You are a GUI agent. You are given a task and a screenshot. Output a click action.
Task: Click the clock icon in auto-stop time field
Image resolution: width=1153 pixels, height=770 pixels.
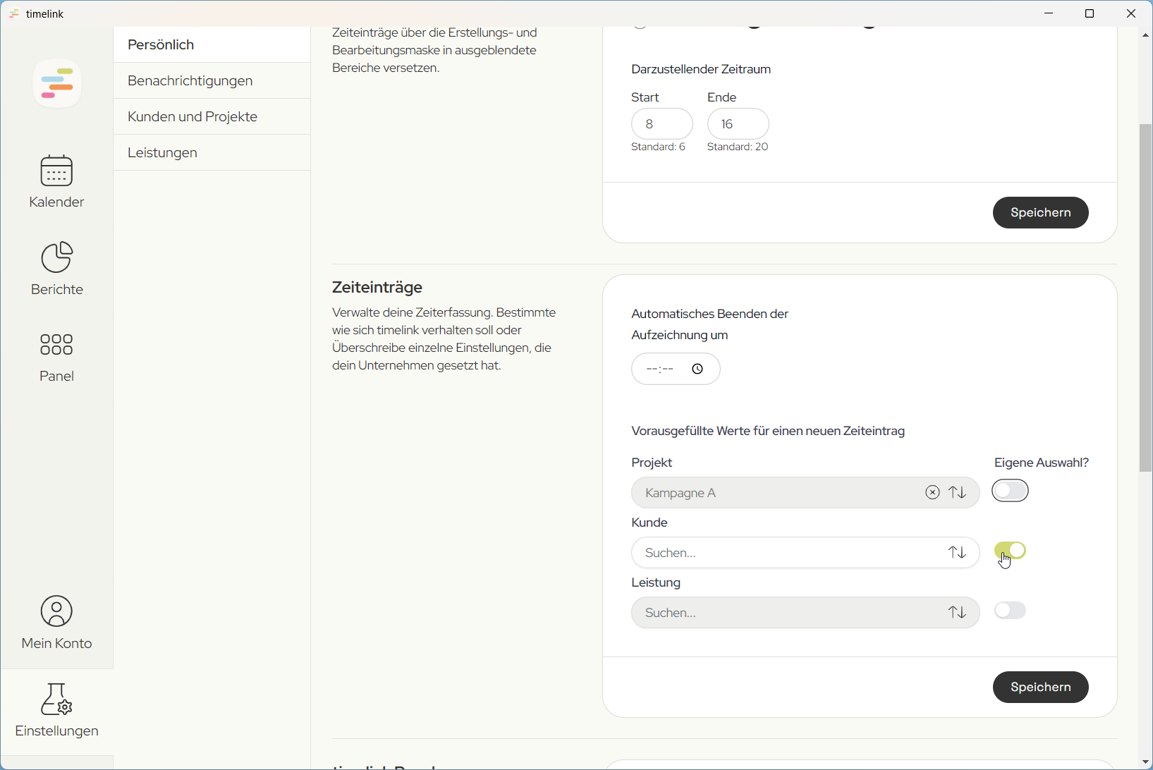pyautogui.click(x=697, y=369)
